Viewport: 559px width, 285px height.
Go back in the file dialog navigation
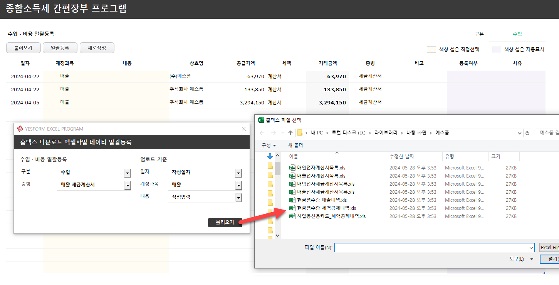coord(262,133)
